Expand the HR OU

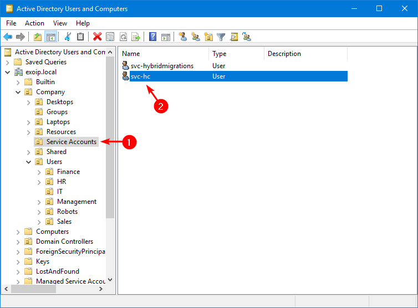[x=39, y=182]
